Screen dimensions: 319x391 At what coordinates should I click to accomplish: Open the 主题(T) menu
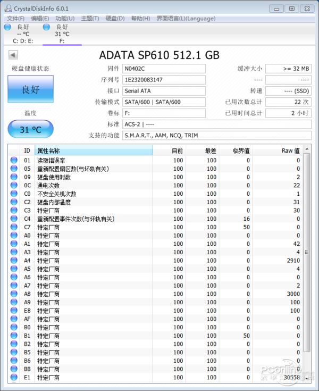coord(90,19)
